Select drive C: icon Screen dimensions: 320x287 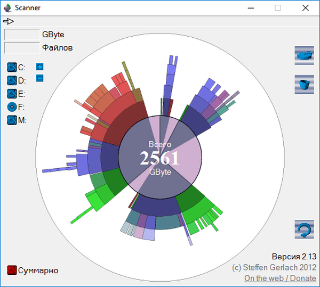tap(12, 68)
